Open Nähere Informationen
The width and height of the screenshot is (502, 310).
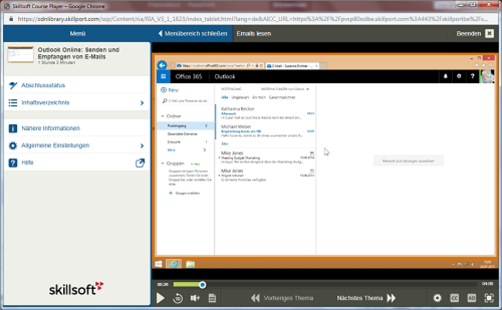point(77,128)
